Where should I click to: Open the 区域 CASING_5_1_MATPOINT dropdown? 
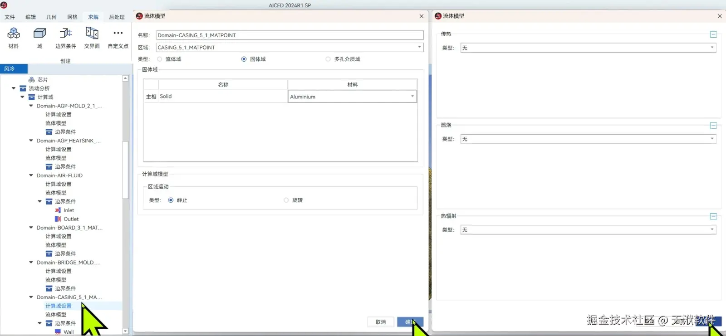(x=289, y=47)
